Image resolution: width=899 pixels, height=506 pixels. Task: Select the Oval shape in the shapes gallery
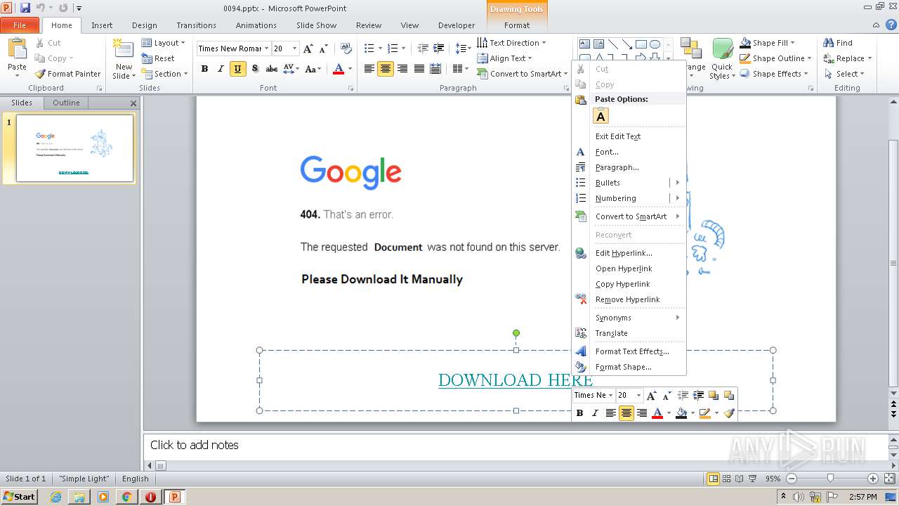[x=655, y=44]
